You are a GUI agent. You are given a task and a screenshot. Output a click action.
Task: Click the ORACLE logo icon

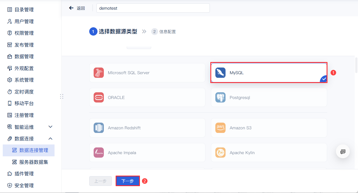(x=99, y=98)
